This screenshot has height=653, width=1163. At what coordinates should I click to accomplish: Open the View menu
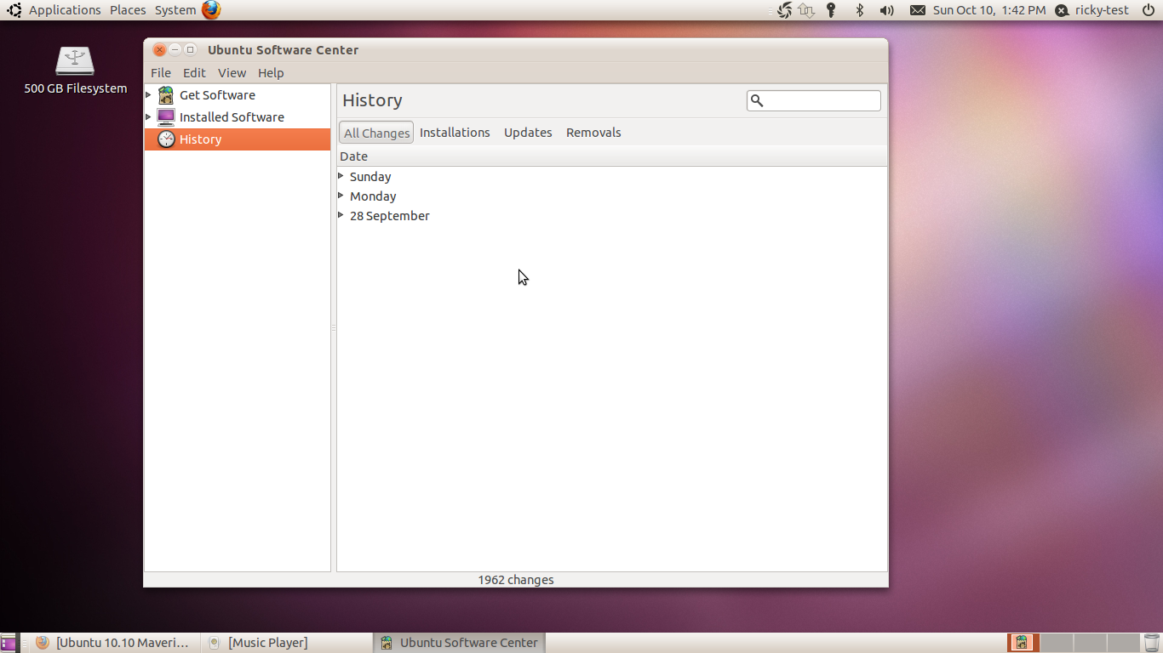(232, 73)
